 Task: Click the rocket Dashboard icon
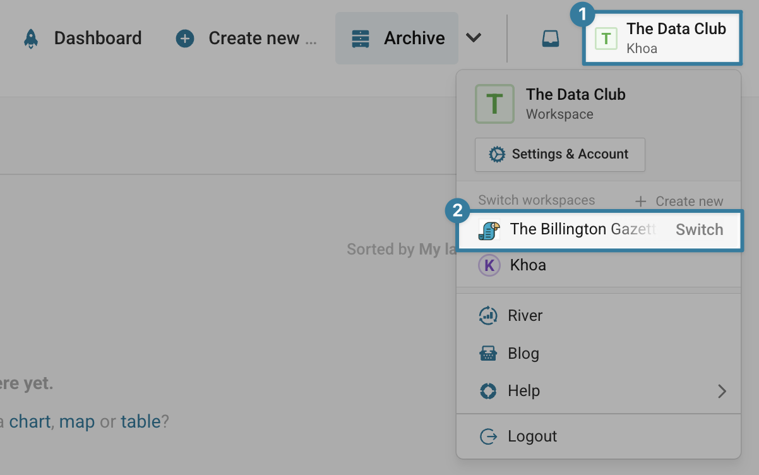pos(30,39)
